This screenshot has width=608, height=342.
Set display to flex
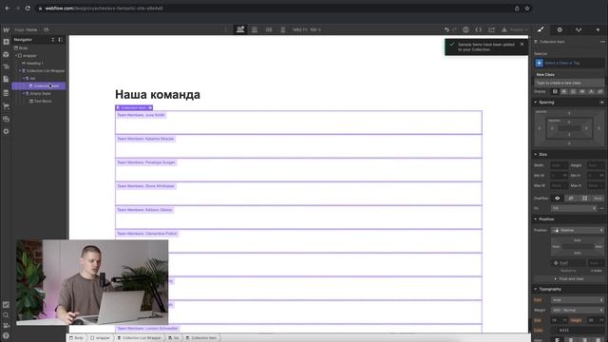pos(564,91)
